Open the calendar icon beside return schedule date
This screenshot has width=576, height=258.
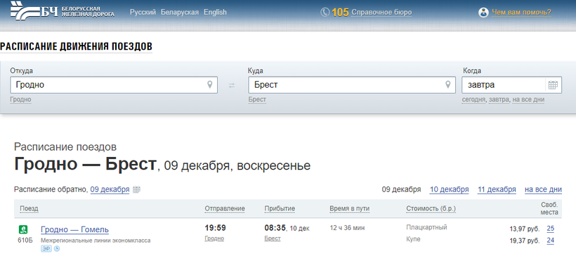point(136,190)
